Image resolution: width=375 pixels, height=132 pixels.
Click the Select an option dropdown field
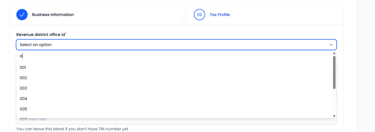tap(169, 45)
